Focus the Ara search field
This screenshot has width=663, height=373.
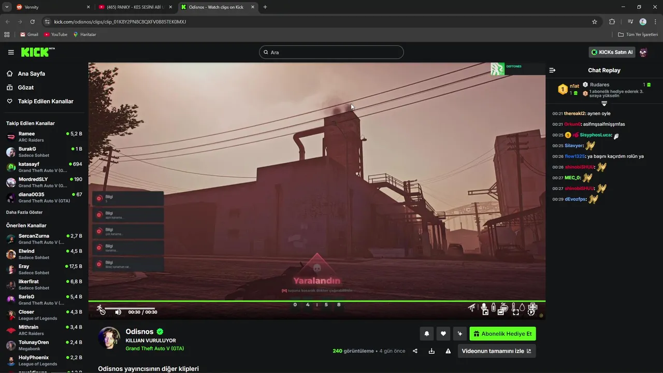click(x=331, y=52)
